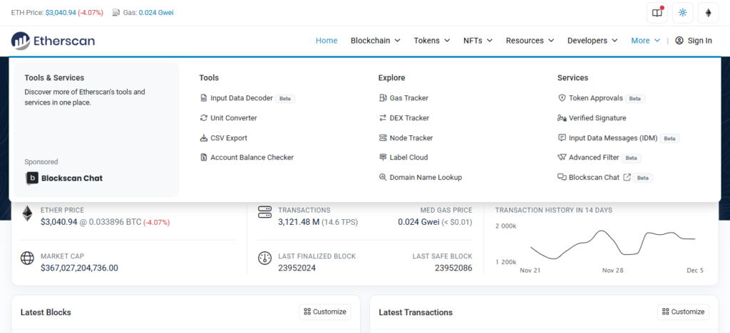Screen dimensions: 730x333
Task: Click the Token Approvals shield icon
Action: (562, 98)
